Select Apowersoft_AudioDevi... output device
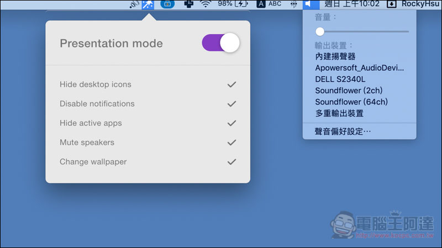Screen dimensions: 442x248 tap(360, 68)
